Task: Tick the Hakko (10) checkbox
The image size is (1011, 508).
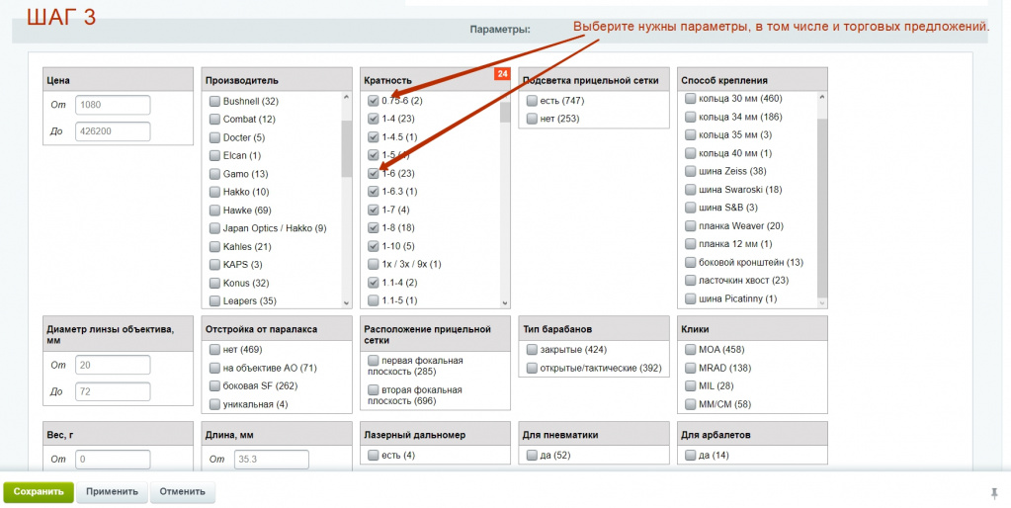Action: [214, 192]
